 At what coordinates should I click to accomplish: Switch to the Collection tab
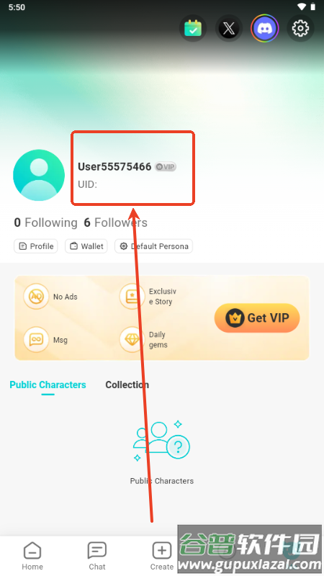tap(127, 384)
